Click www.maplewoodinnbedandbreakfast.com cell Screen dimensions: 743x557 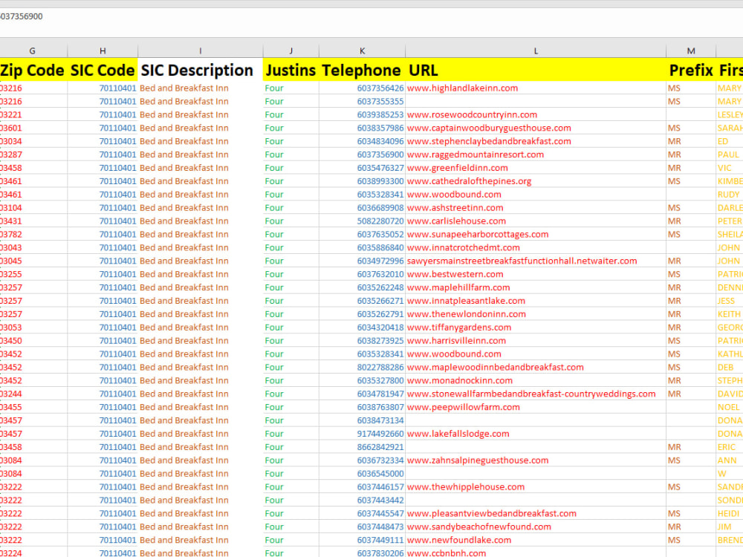click(536, 367)
